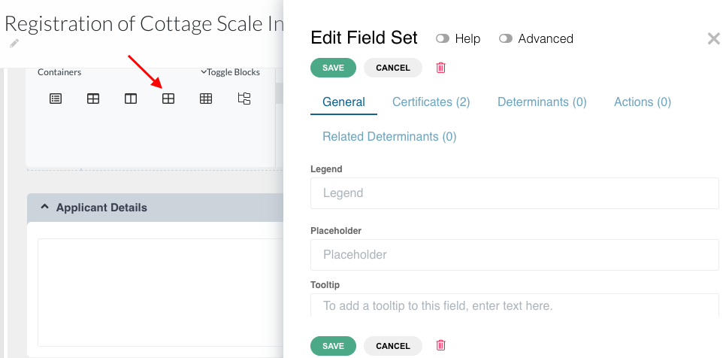The width and height of the screenshot is (726, 358).
Task: Select the list-style container icon
Action: 56,99
